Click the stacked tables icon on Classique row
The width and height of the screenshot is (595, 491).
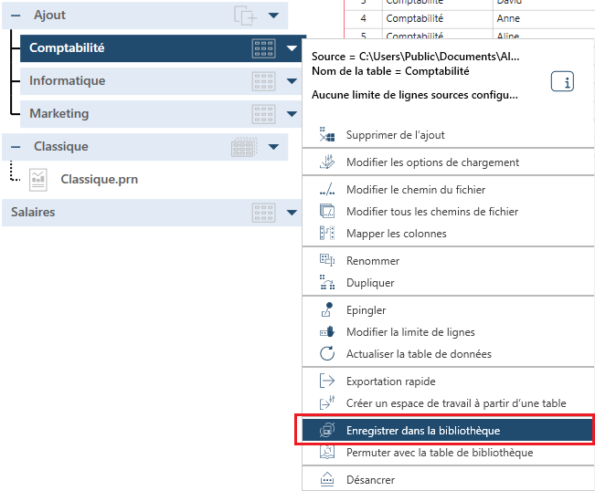tap(244, 147)
